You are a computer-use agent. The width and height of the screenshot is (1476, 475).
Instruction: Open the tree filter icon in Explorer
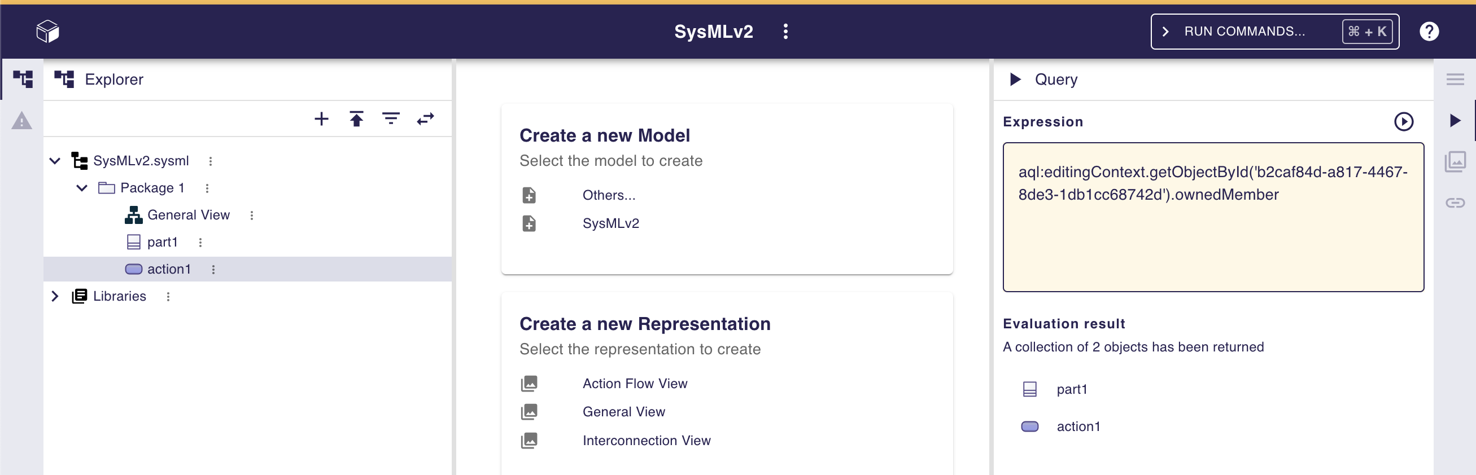tap(391, 119)
